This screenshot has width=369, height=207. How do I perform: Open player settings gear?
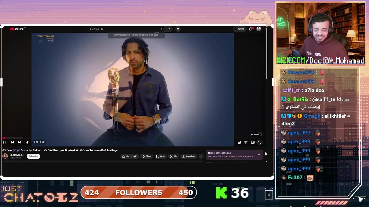coord(246,142)
